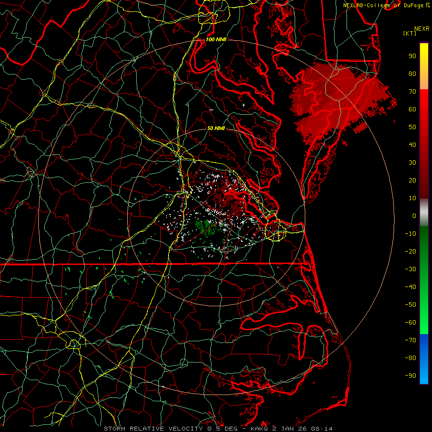432x432 pixels.
Task: Click the -10 value on velocity scale
Action: (410, 234)
